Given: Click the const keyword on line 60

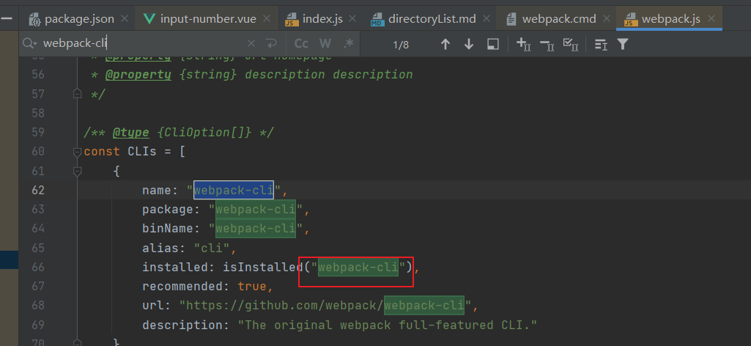Looking at the screenshot, I should [102, 152].
